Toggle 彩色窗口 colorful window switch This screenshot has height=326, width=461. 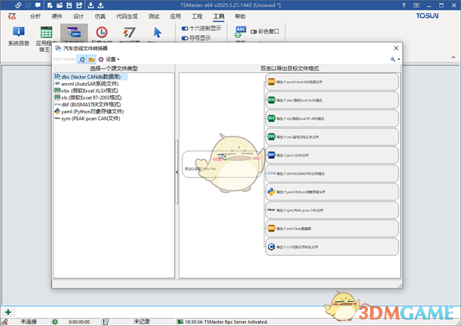pos(254,31)
